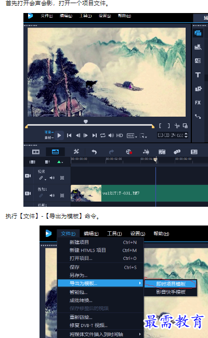
Task: Open the Sound Mixer waveform icon
Action: point(146,152)
